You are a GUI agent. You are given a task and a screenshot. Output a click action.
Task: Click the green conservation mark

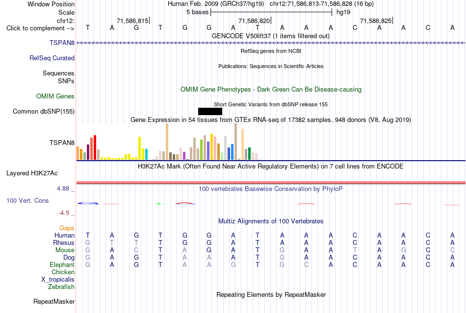pos(159,204)
